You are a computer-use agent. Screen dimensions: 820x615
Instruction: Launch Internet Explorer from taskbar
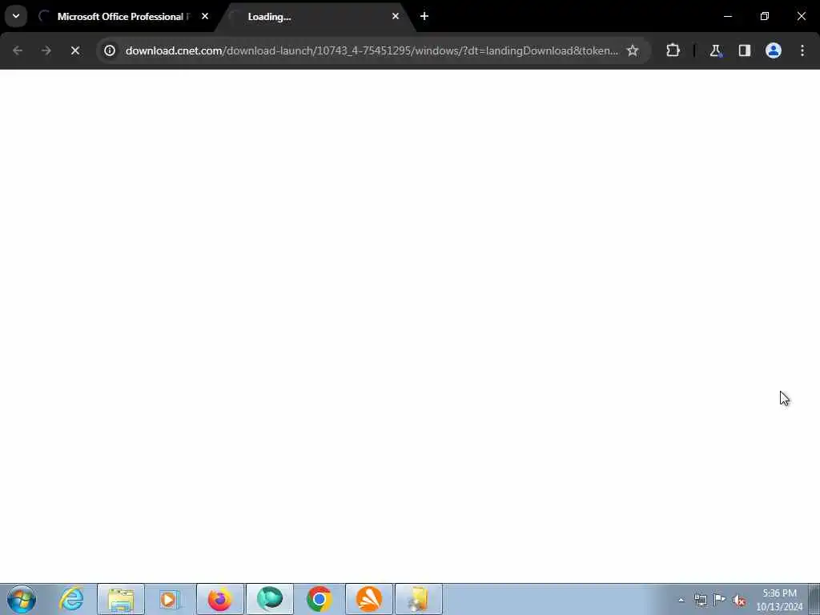pos(71,599)
